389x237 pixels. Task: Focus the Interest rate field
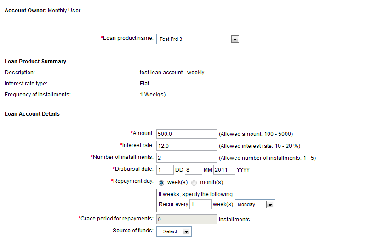186,146
